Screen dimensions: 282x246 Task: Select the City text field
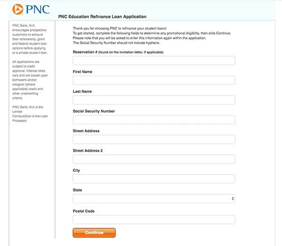[x=154, y=179]
